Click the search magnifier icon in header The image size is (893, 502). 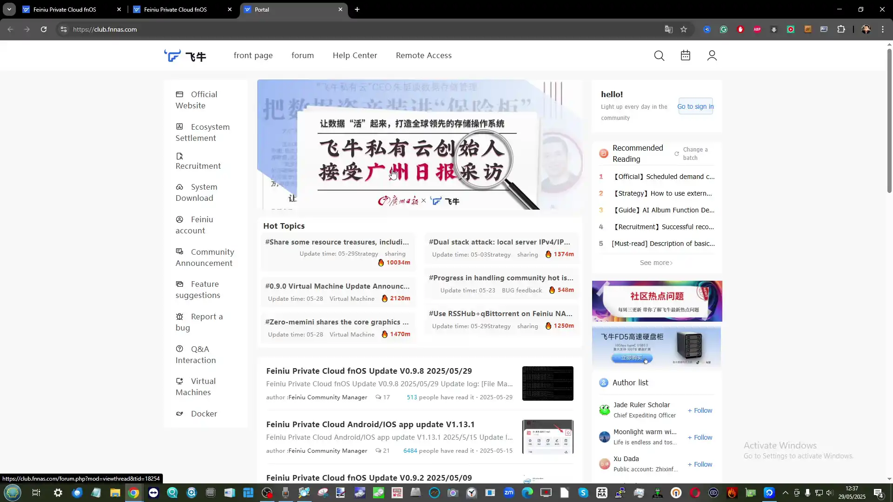659,56
